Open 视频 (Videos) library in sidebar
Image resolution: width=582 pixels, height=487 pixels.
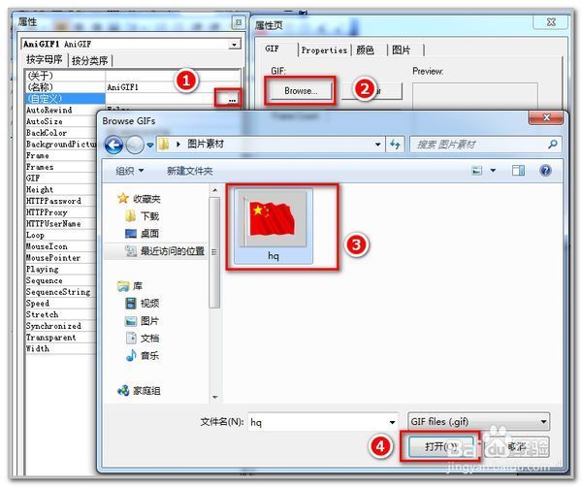coord(149,303)
